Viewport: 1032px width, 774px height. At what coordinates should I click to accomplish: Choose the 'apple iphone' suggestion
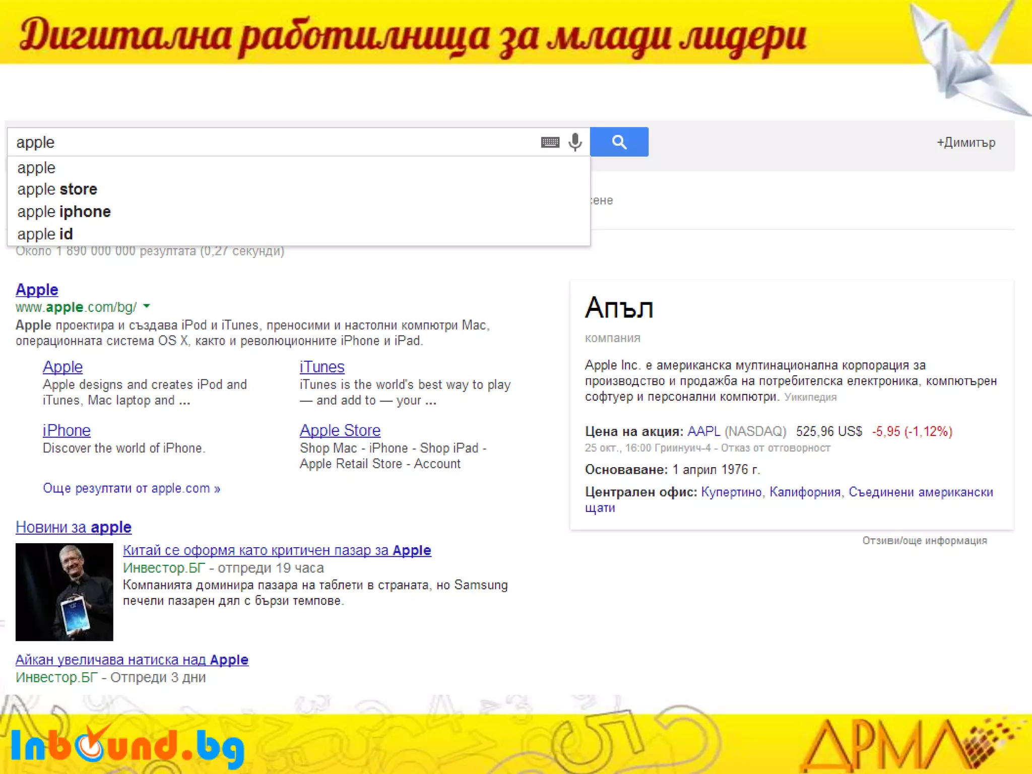(64, 212)
